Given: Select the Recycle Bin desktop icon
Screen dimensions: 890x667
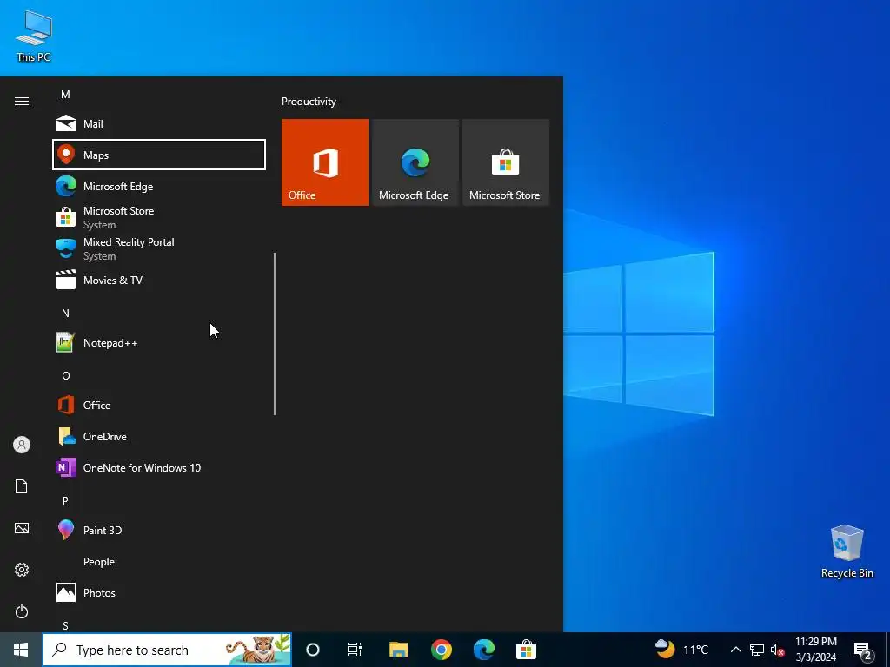Looking at the screenshot, I should [x=847, y=551].
